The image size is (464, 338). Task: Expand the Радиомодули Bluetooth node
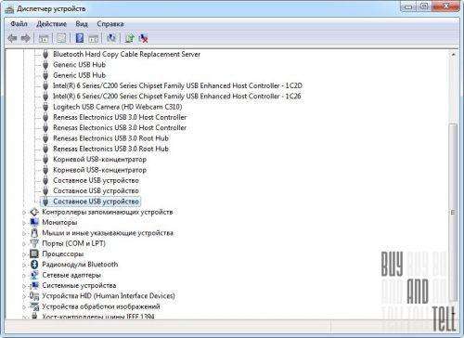click(24, 266)
